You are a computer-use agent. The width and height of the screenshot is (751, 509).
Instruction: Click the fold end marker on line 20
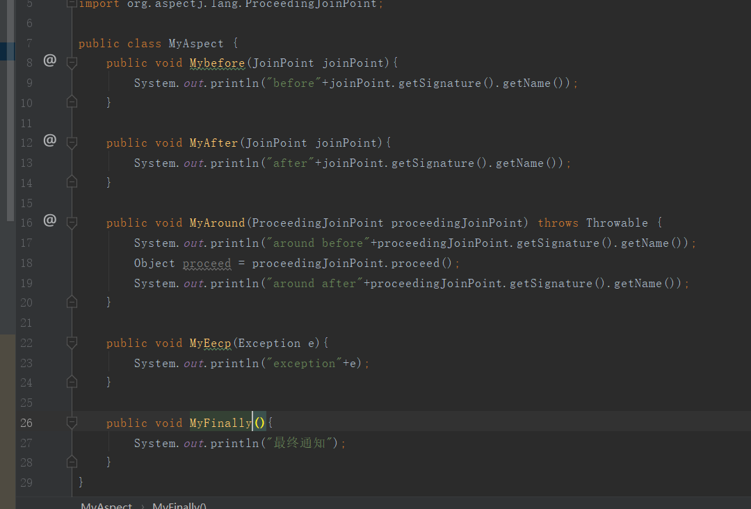coord(72,302)
